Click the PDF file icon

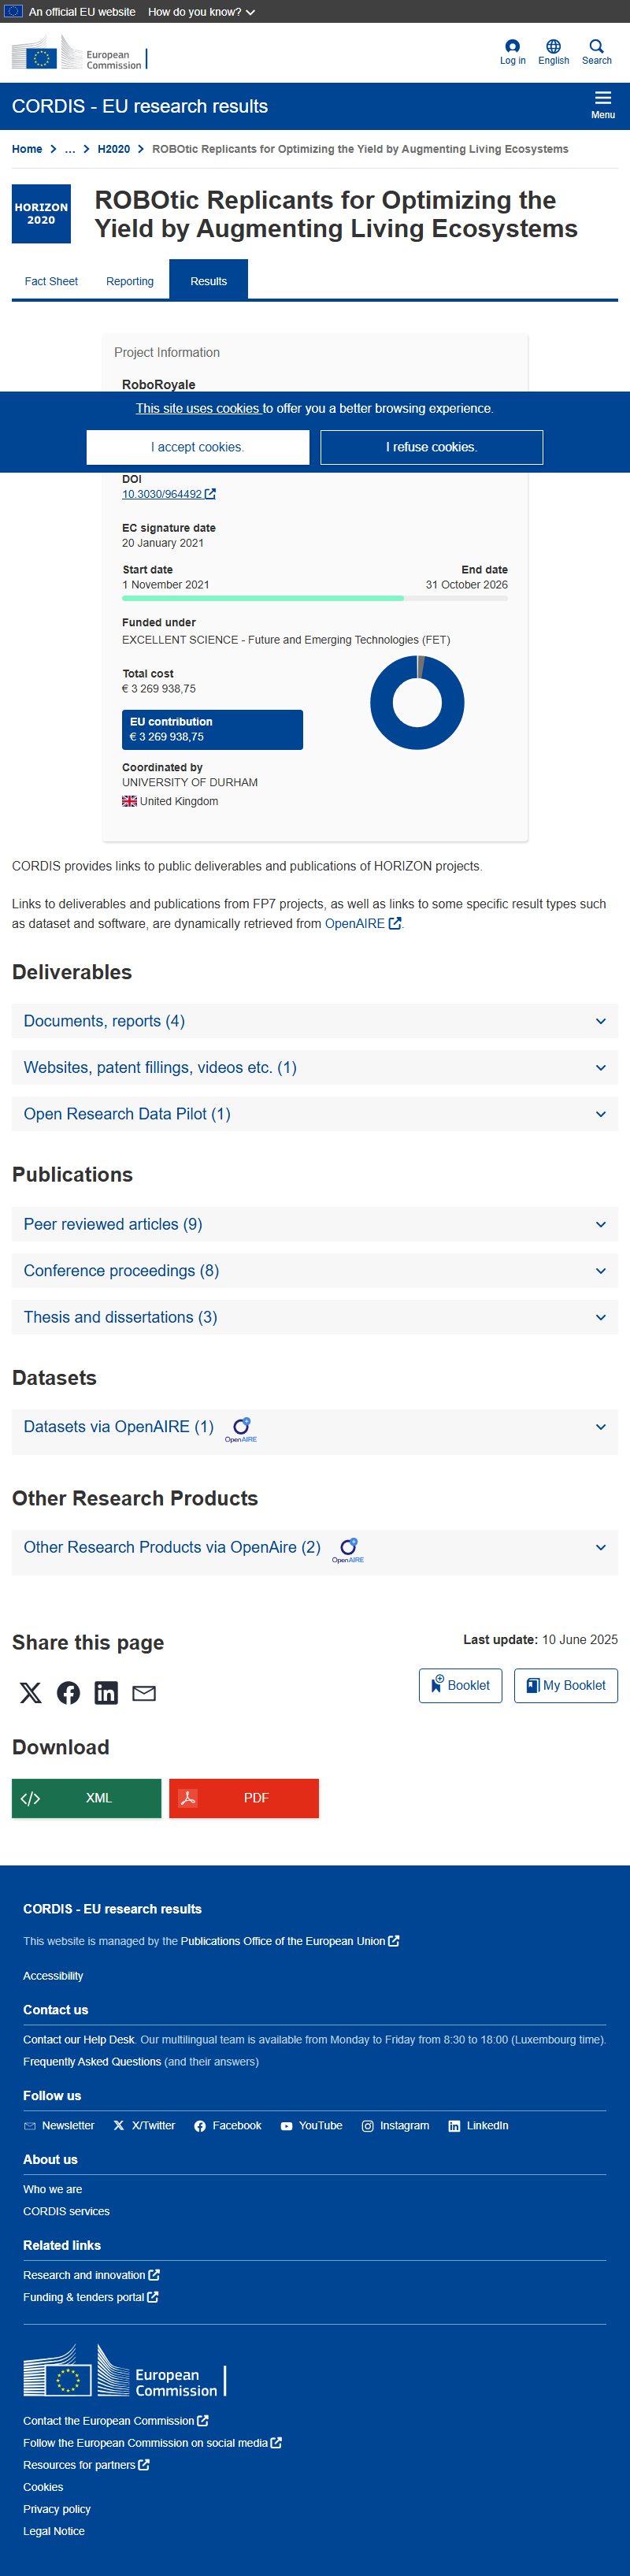(x=187, y=1798)
